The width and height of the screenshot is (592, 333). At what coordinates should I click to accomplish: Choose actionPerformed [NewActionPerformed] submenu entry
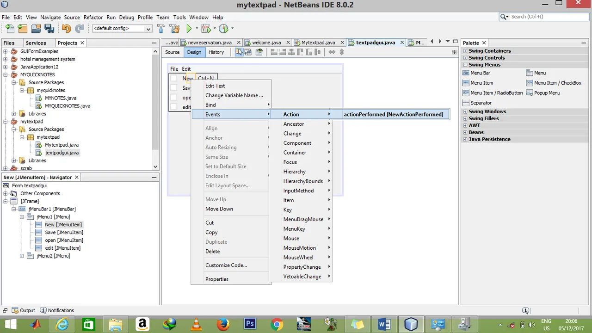pos(390,114)
